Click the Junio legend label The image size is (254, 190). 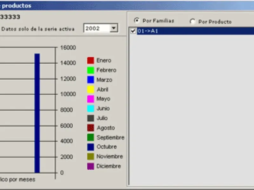click(103, 108)
